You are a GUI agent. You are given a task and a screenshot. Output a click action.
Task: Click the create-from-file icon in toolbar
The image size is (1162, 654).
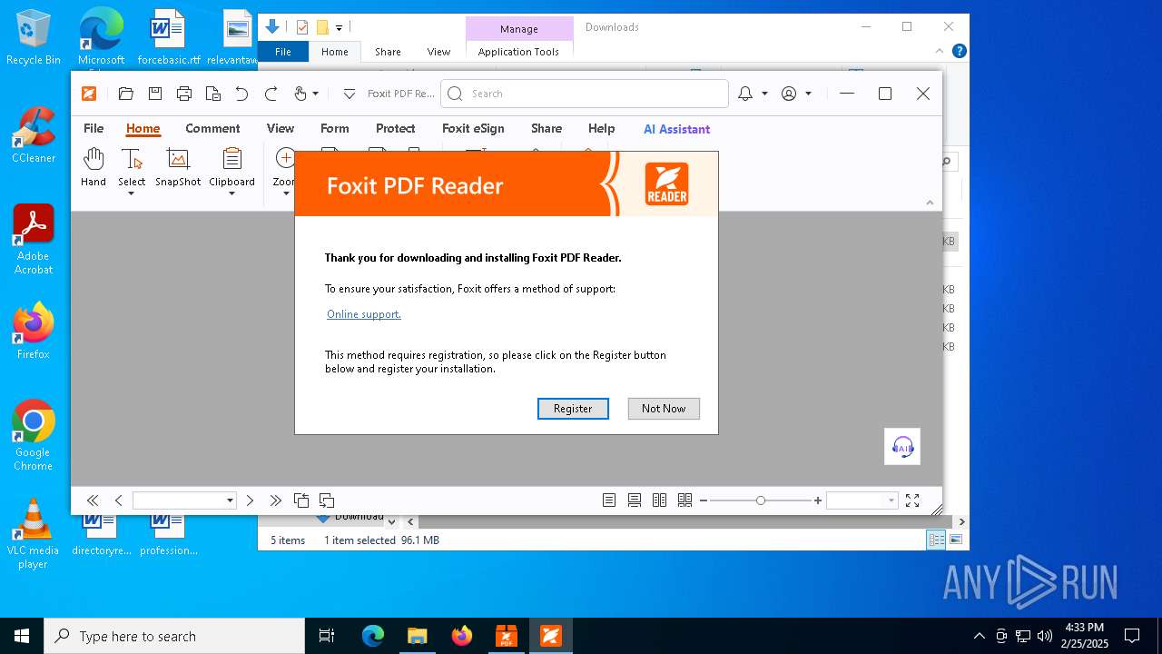pos(213,94)
